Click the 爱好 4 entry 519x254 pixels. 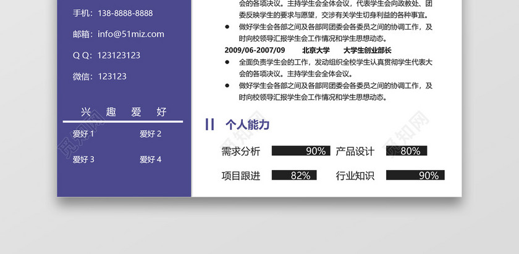point(150,160)
